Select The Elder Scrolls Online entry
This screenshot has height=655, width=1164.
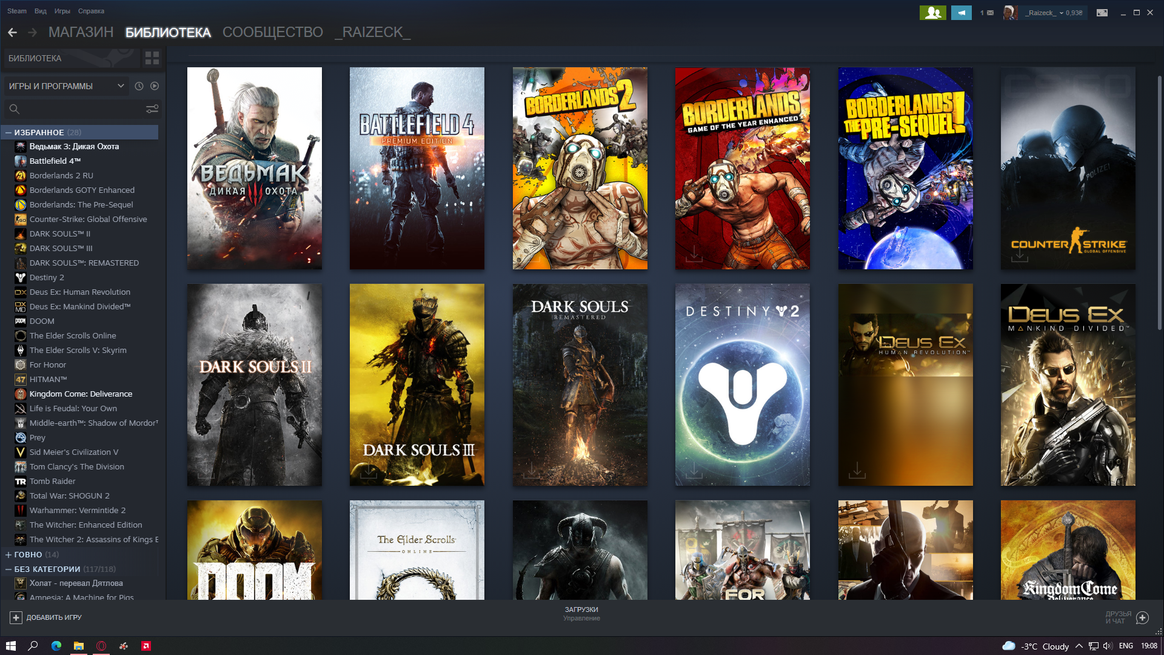[73, 335]
